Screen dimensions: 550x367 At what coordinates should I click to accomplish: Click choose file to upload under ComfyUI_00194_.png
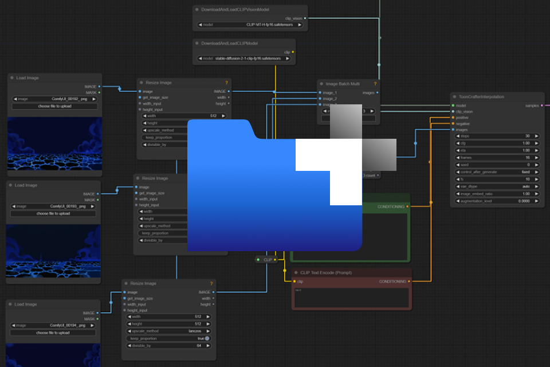(x=53, y=333)
